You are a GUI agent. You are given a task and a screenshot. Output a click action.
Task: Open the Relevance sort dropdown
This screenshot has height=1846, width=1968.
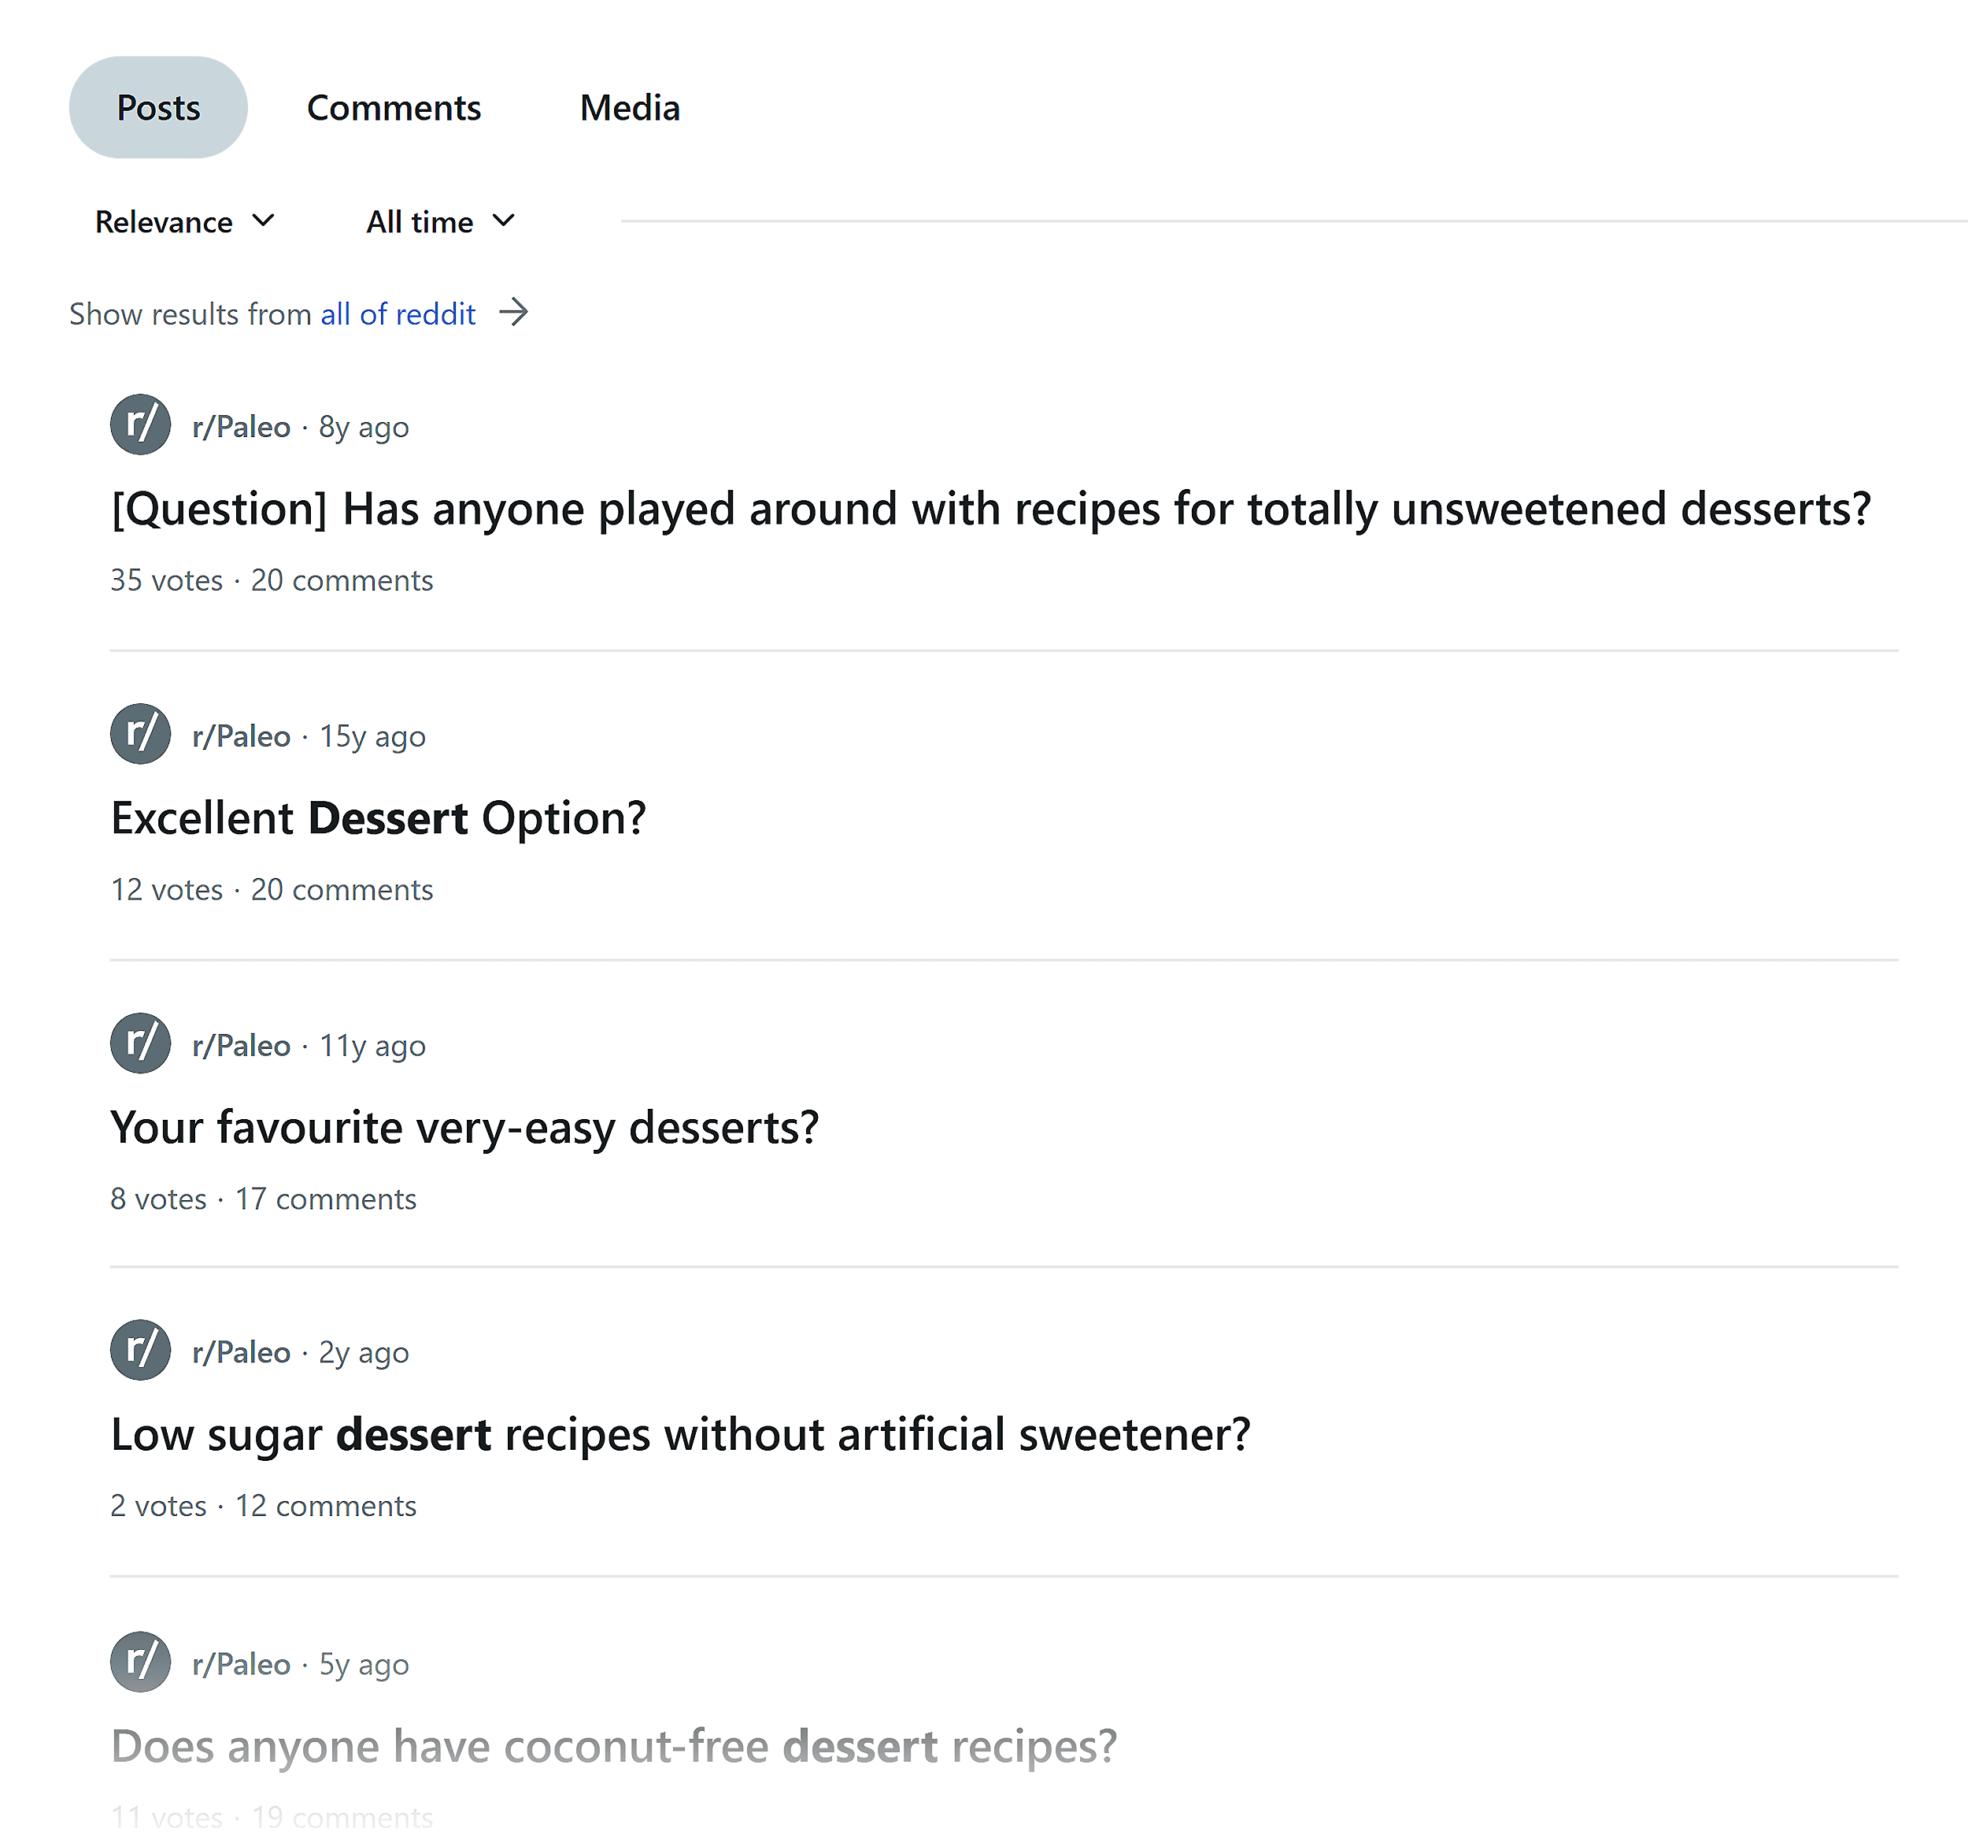186,222
